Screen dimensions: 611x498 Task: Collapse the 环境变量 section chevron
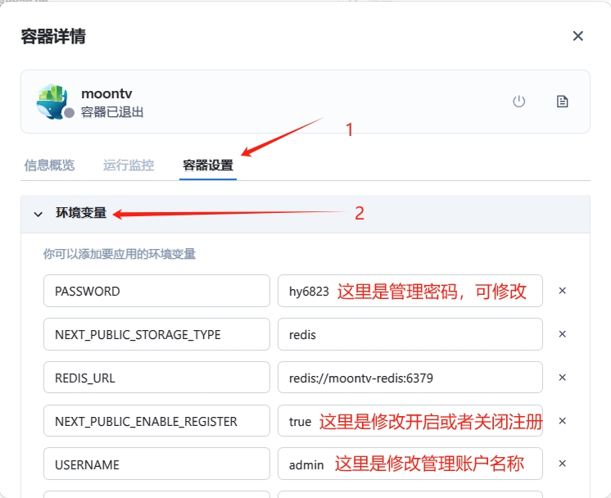(x=38, y=214)
